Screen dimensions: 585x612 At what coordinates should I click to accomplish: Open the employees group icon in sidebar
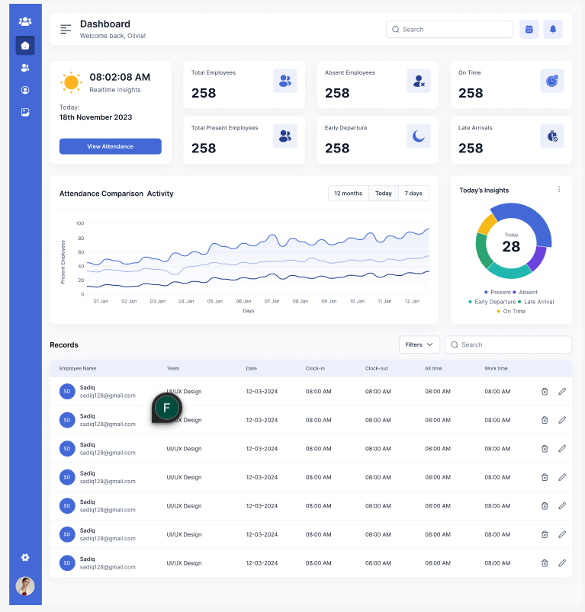coord(25,68)
